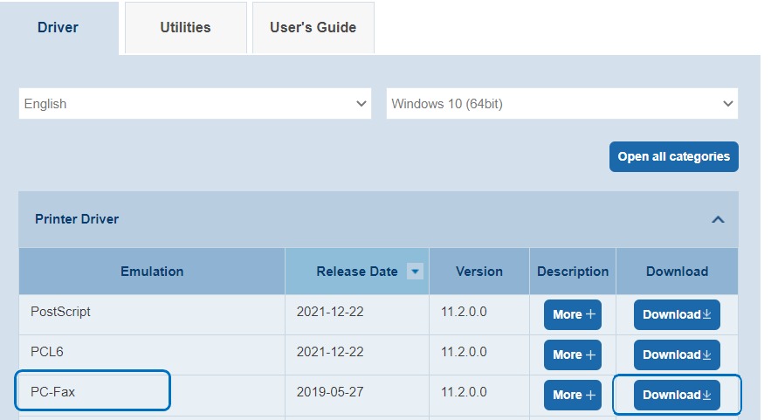This screenshot has height=420, width=771.
Task: Click the Open all categories button
Action: [673, 156]
